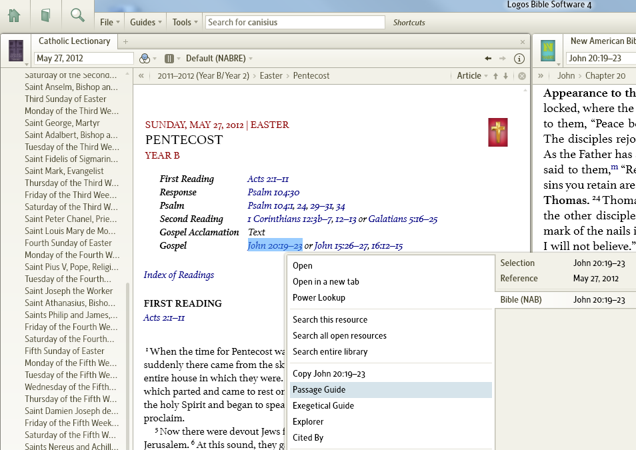Click the parallel resources circles icon
Image resolution: width=636 pixels, height=450 pixels.
click(146, 58)
